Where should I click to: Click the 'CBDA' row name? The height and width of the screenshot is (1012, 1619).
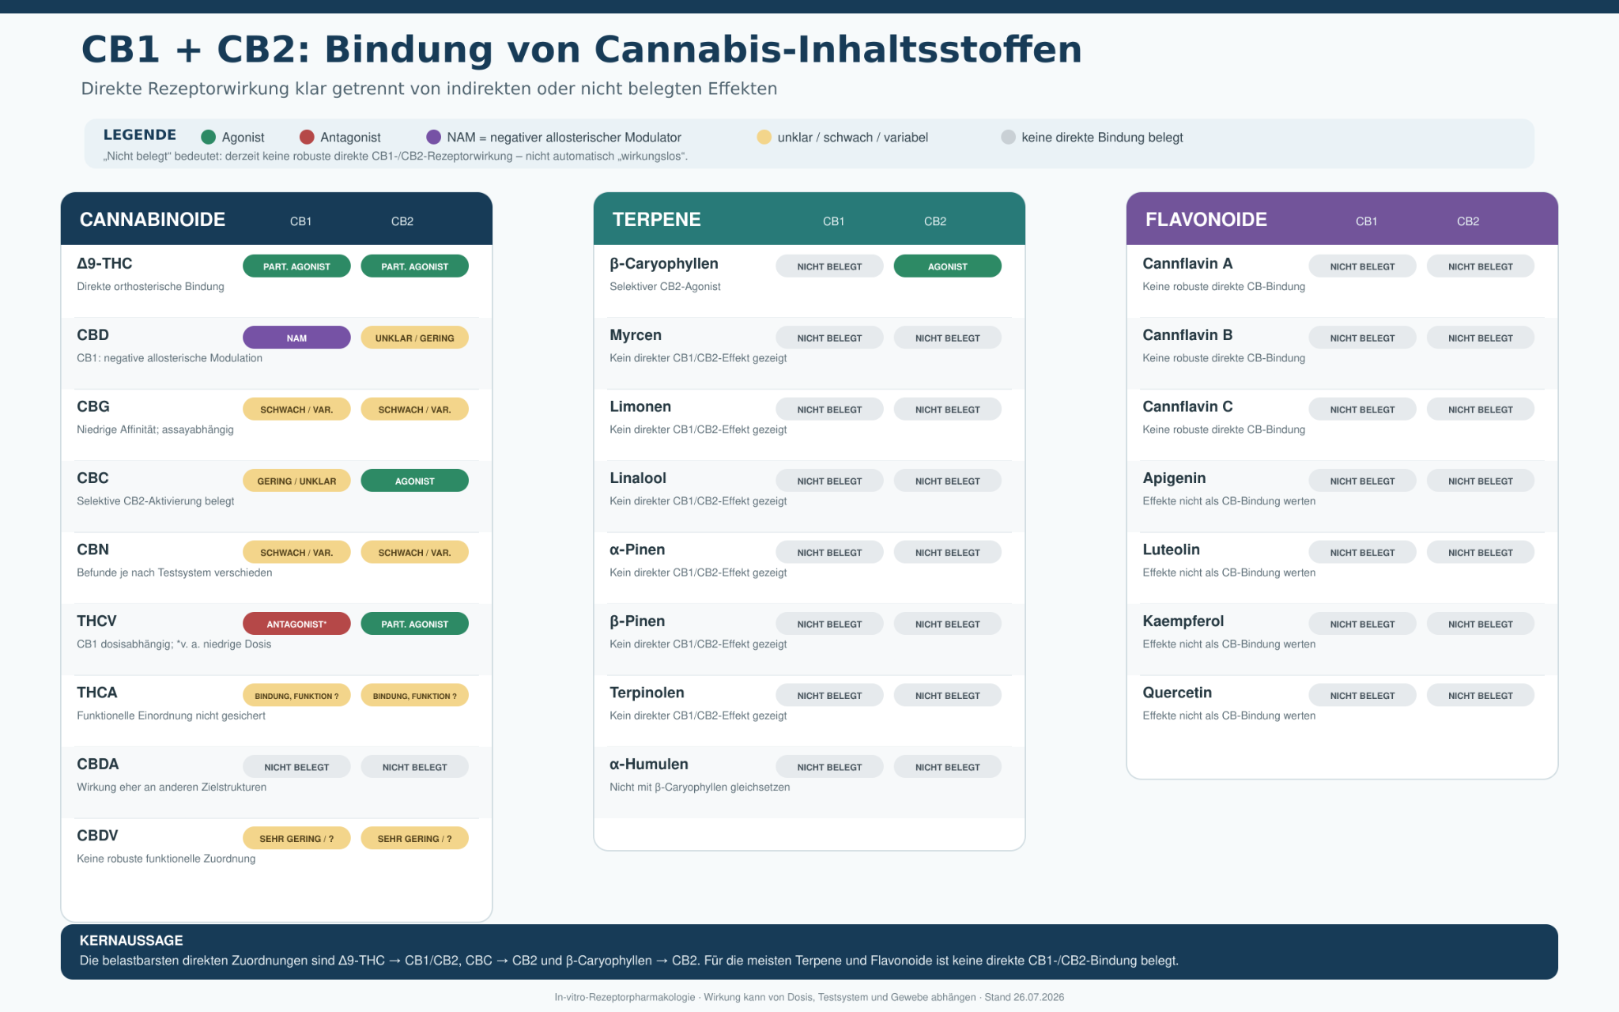tap(98, 765)
